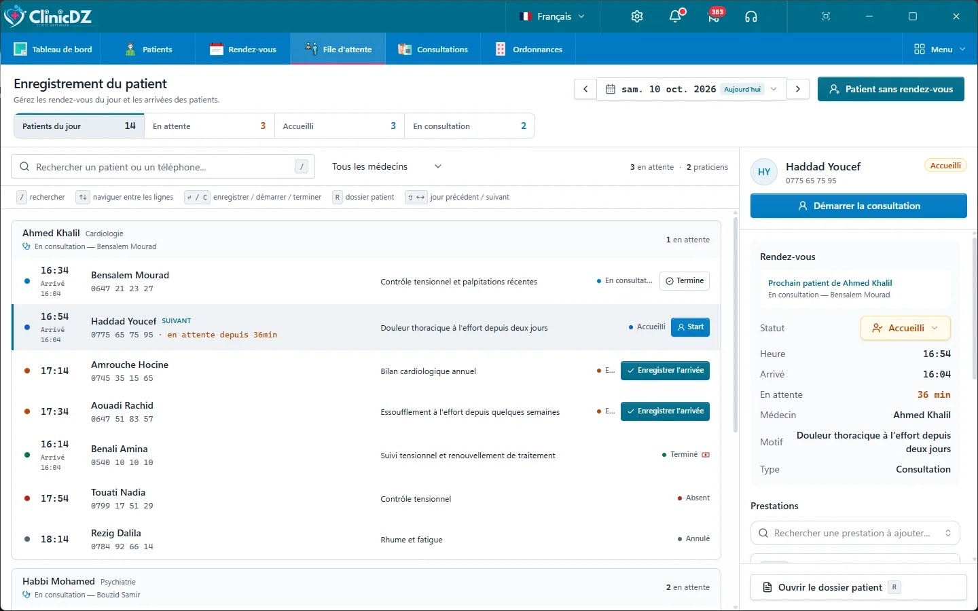Open the Tous les médecins filter
The height and width of the screenshot is (611, 978).
pyautogui.click(x=386, y=166)
